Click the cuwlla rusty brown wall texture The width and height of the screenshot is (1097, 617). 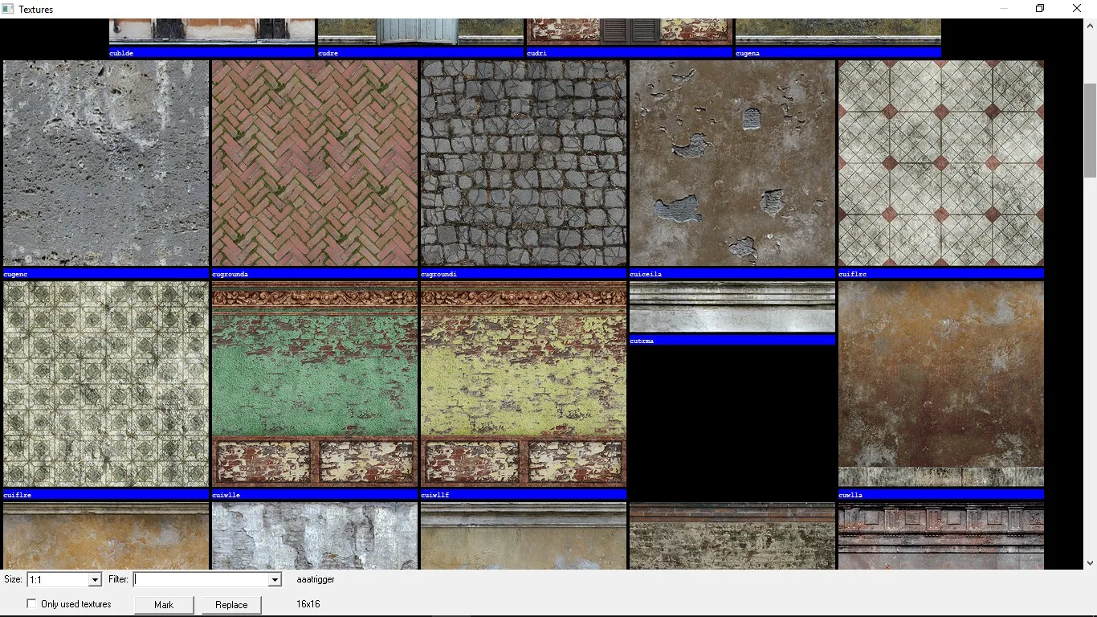click(941, 384)
